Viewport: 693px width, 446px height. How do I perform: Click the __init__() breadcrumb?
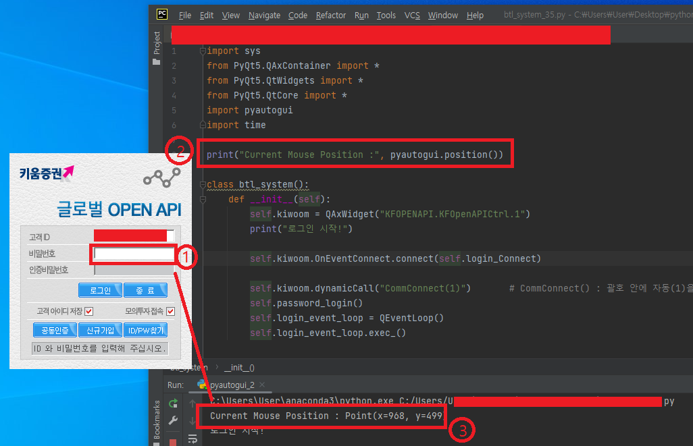(x=239, y=368)
